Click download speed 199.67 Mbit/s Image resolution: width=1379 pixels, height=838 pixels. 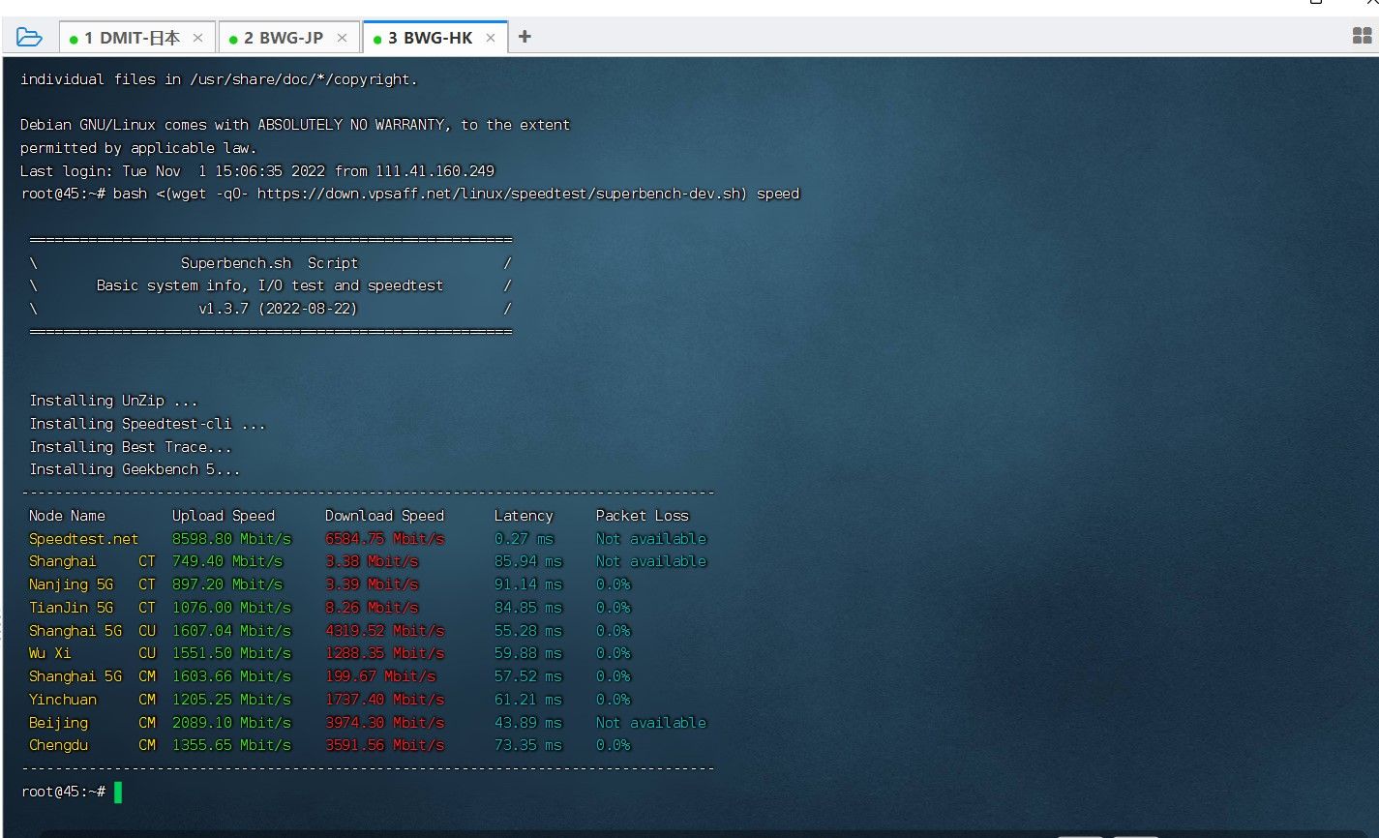380,676
